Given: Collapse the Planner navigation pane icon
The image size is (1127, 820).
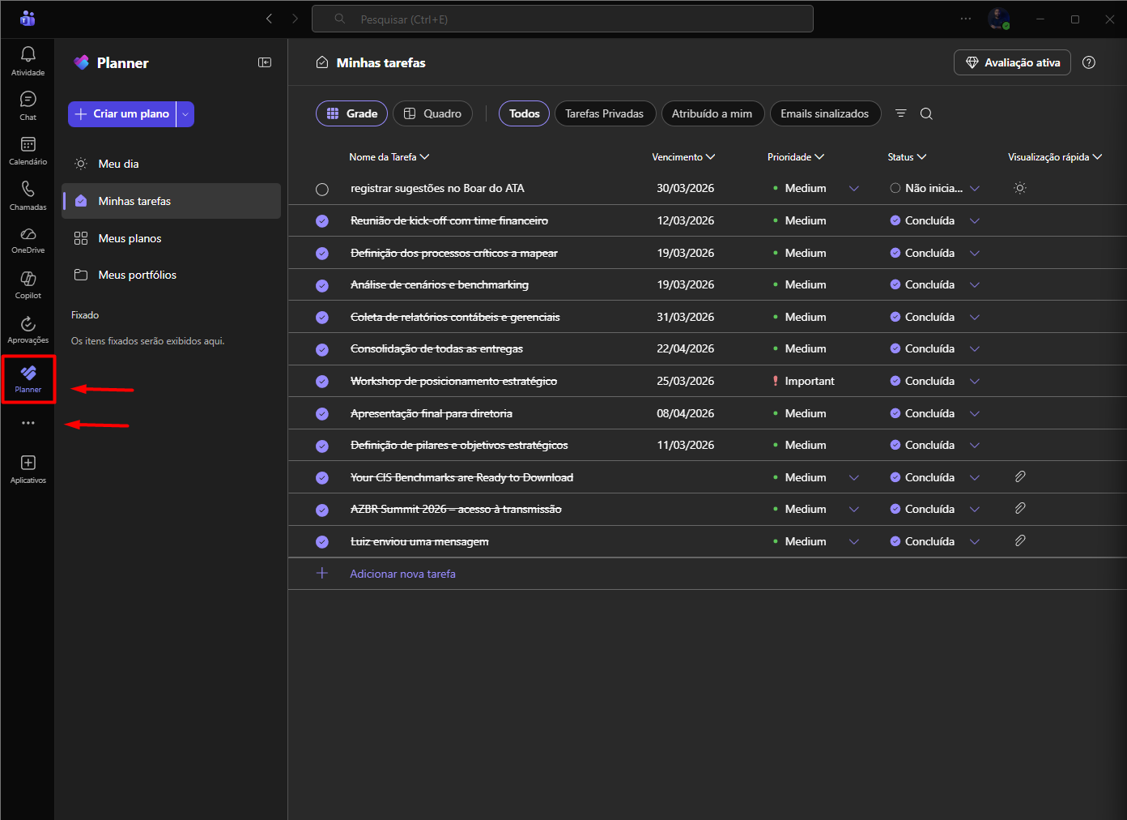Looking at the screenshot, I should (265, 62).
